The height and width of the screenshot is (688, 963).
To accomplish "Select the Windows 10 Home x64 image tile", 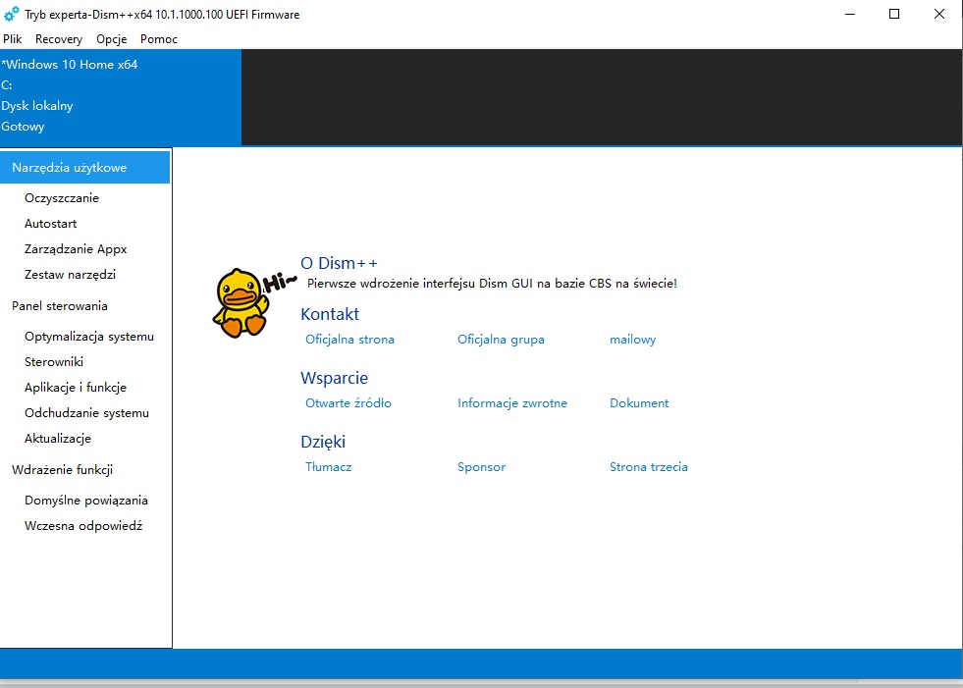I will [121, 97].
